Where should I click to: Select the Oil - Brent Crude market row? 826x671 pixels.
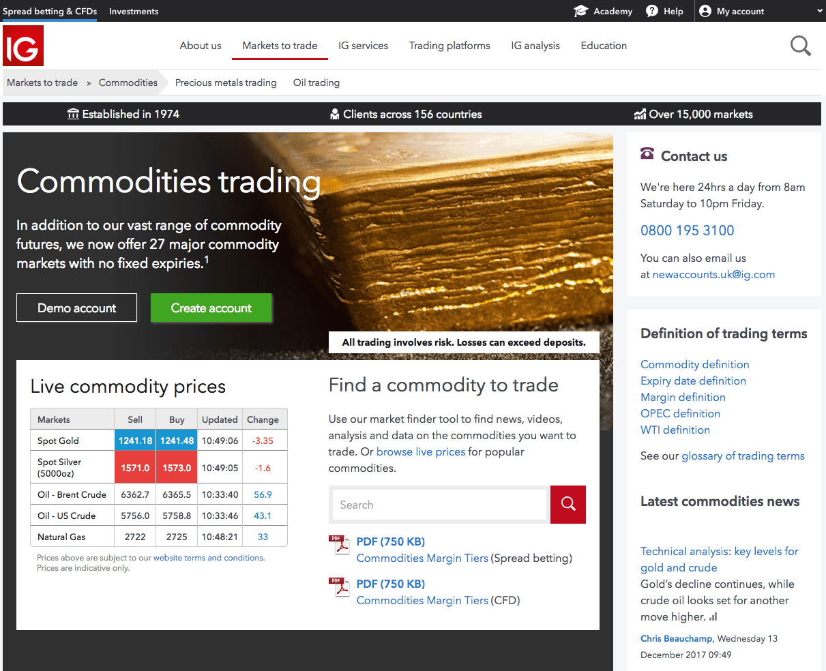click(159, 494)
